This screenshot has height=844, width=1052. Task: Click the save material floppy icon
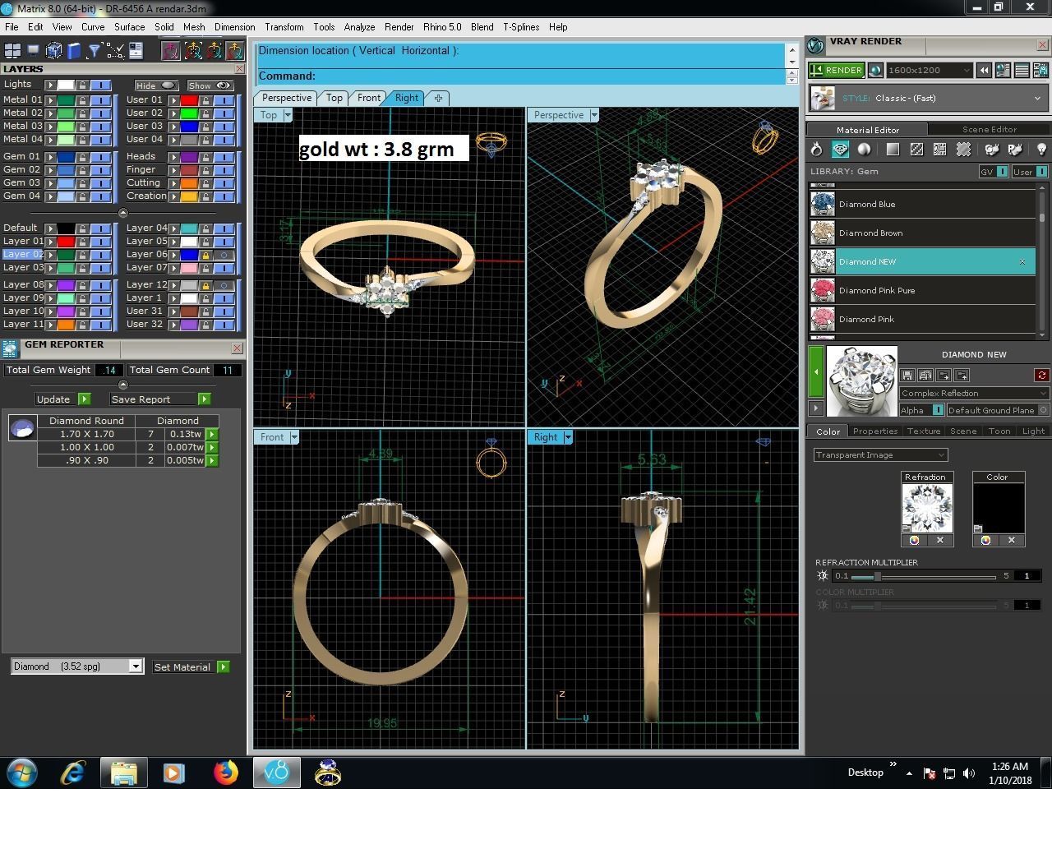907,376
